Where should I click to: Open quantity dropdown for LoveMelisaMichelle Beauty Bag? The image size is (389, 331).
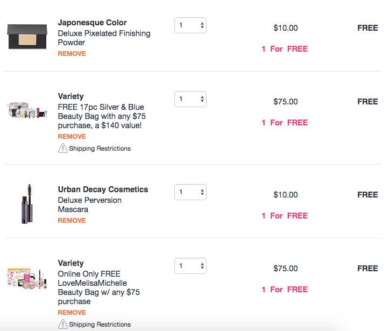pos(190,266)
